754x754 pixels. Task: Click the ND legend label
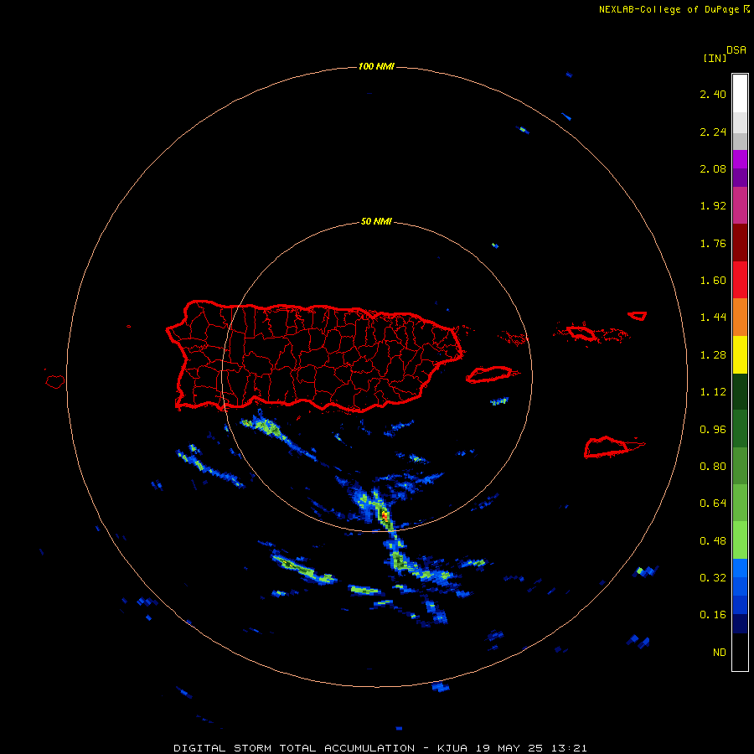coord(720,653)
